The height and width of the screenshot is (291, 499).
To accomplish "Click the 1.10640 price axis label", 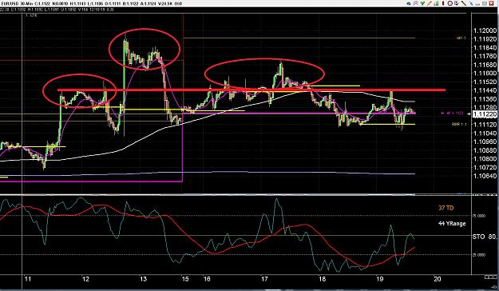I will pyautogui.click(x=485, y=176).
